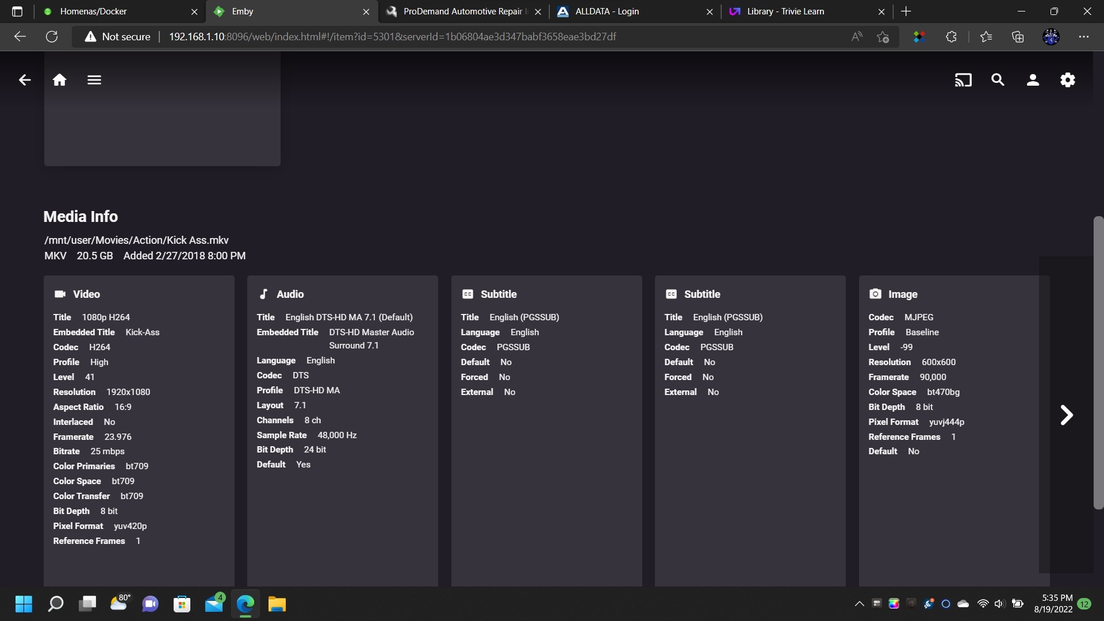Image resolution: width=1104 pixels, height=621 pixels.
Task: Switch to Homenas/Docker tab
Action: [x=93, y=11]
